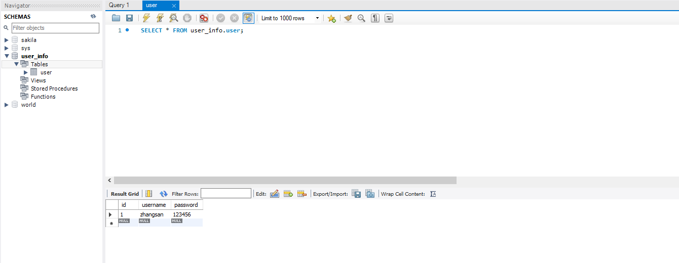Expand the sakila schema
This screenshot has width=679, height=263.
pos(6,40)
